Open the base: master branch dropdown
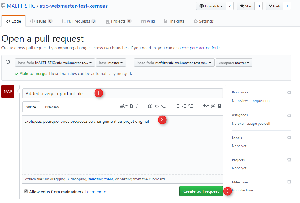 111,63
